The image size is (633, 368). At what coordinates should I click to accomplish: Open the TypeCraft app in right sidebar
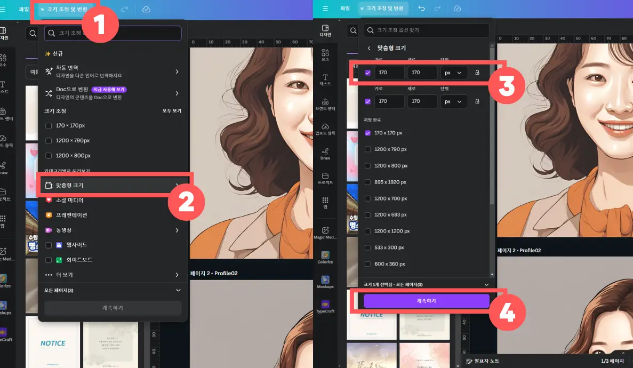pos(325,307)
